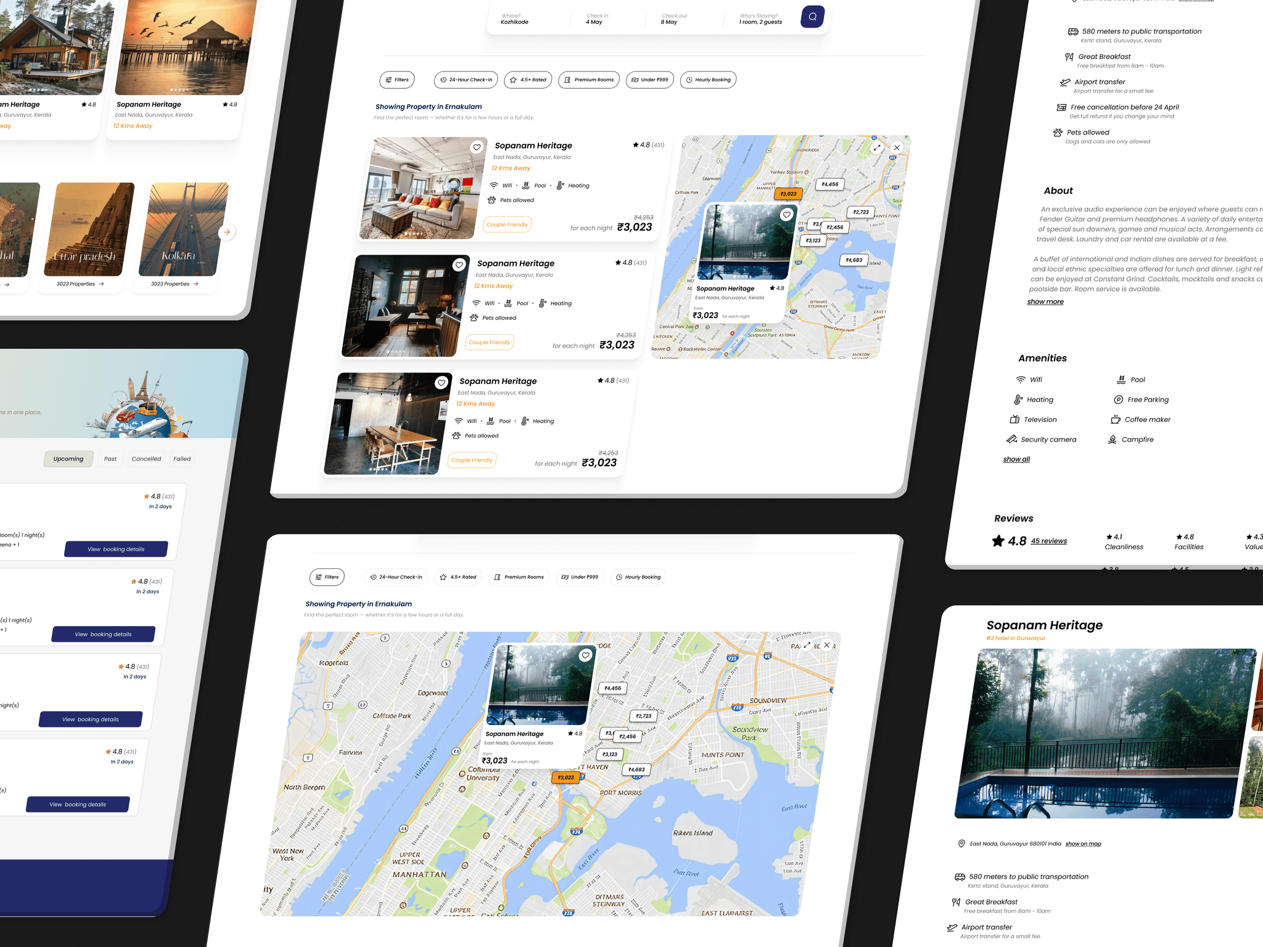
Task: Close the upper map panel
Action: click(x=897, y=148)
